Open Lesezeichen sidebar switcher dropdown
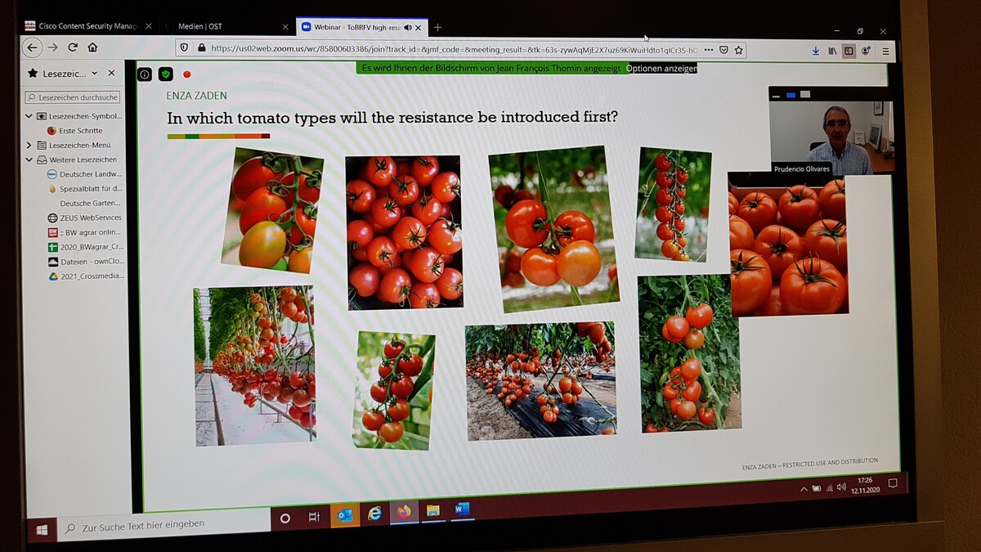Viewport: 981px width, 552px height. click(95, 73)
